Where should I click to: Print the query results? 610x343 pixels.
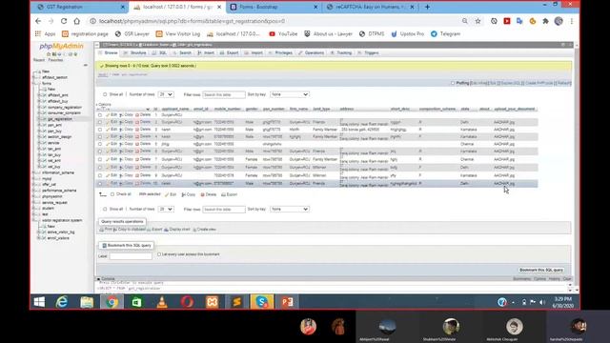click(x=106, y=230)
